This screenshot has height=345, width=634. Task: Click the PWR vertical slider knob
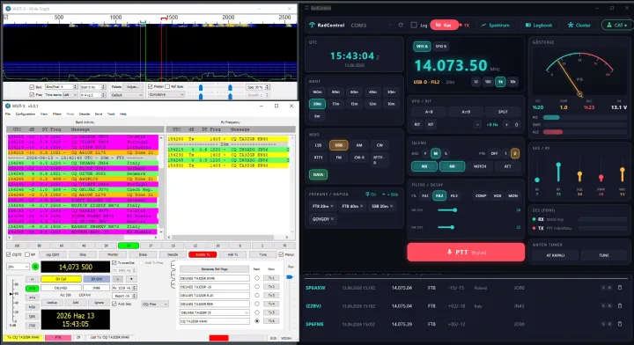click(x=601, y=177)
